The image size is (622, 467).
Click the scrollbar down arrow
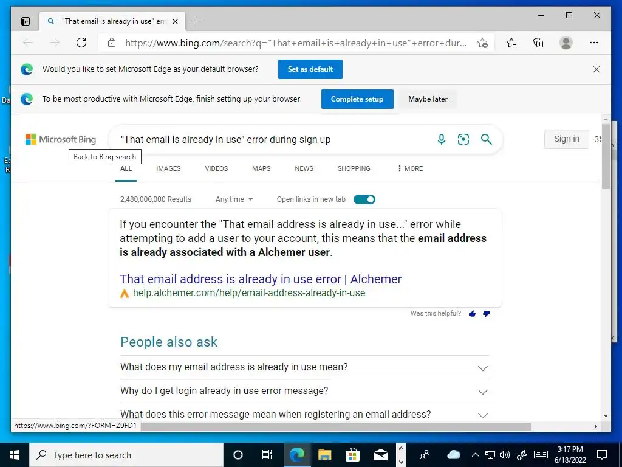[606, 416]
